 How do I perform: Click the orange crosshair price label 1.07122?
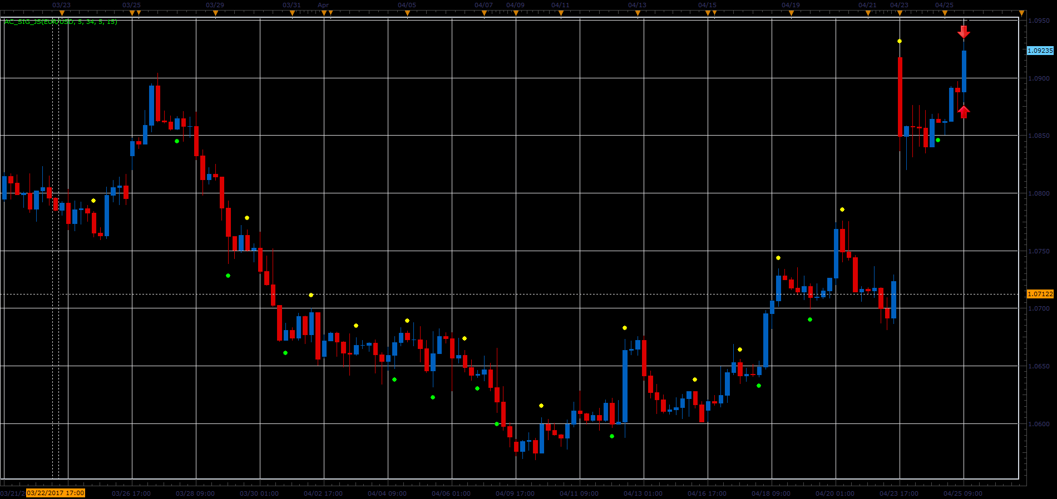1040,294
